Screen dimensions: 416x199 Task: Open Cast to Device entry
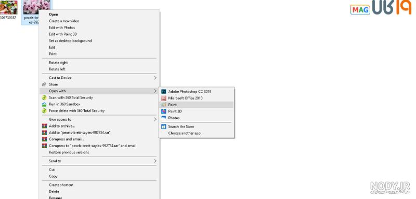point(60,78)
